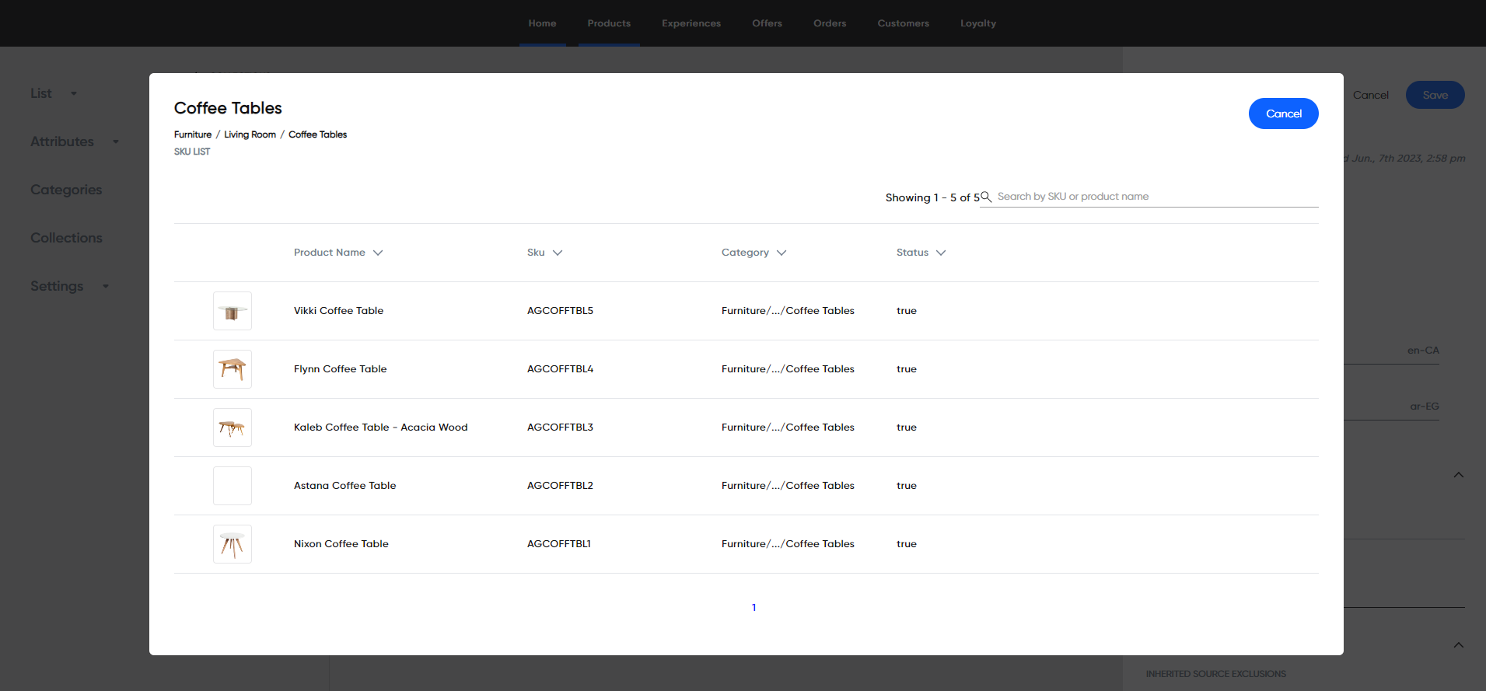This screenshot has width=1486, height=691.
Task: Click the status true for Astana Coffee Table
Action: (x=907, y=486)
